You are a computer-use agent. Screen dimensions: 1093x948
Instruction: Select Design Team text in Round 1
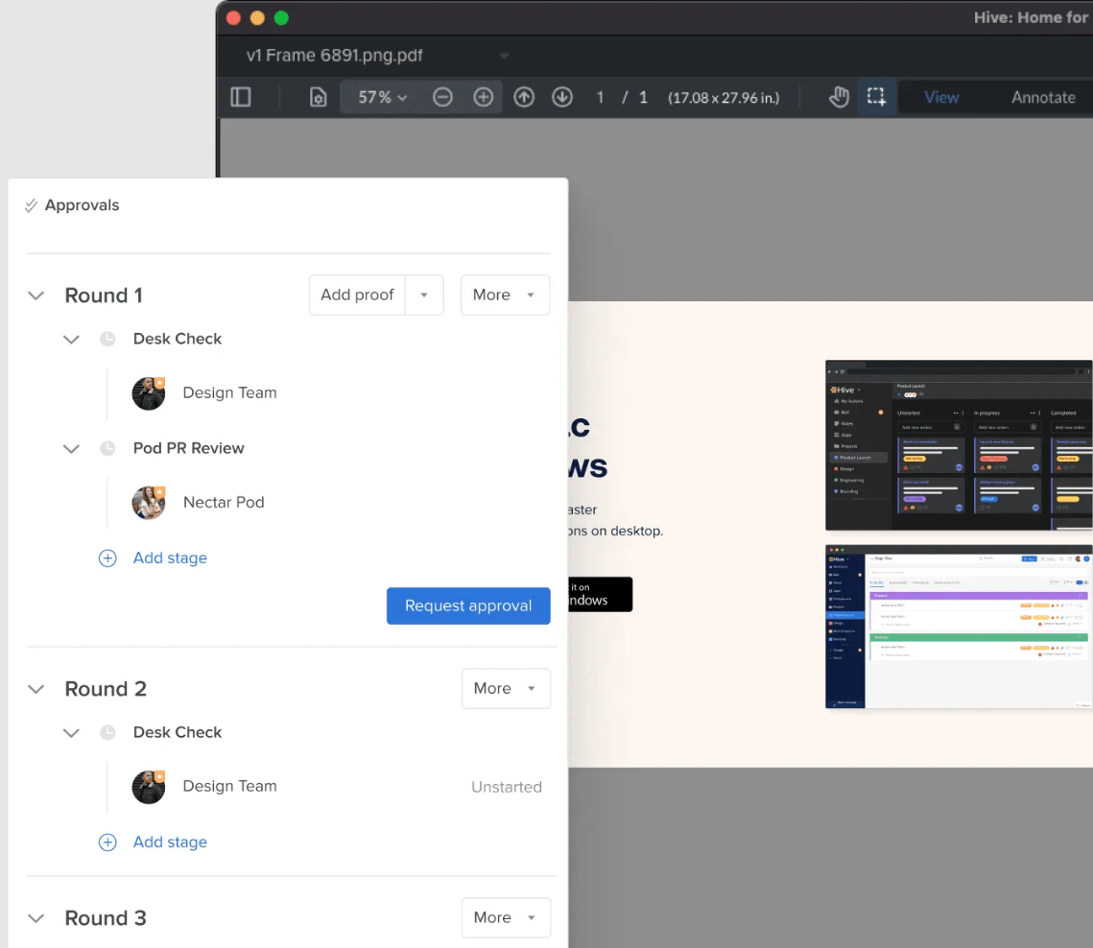(x=229, y=393)
